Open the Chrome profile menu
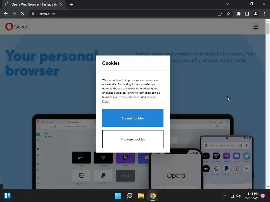The height and width of the screenshot is (202, 270). coord(256,14)
